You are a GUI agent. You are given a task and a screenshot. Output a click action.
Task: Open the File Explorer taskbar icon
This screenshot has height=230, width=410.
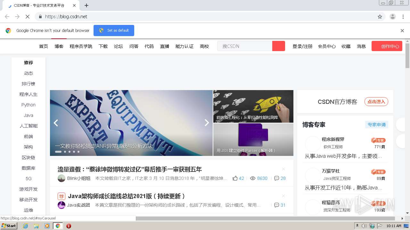pyautogui.click(x=36, y=226)
